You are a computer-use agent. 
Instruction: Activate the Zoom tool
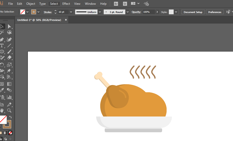tap(9, 110)
